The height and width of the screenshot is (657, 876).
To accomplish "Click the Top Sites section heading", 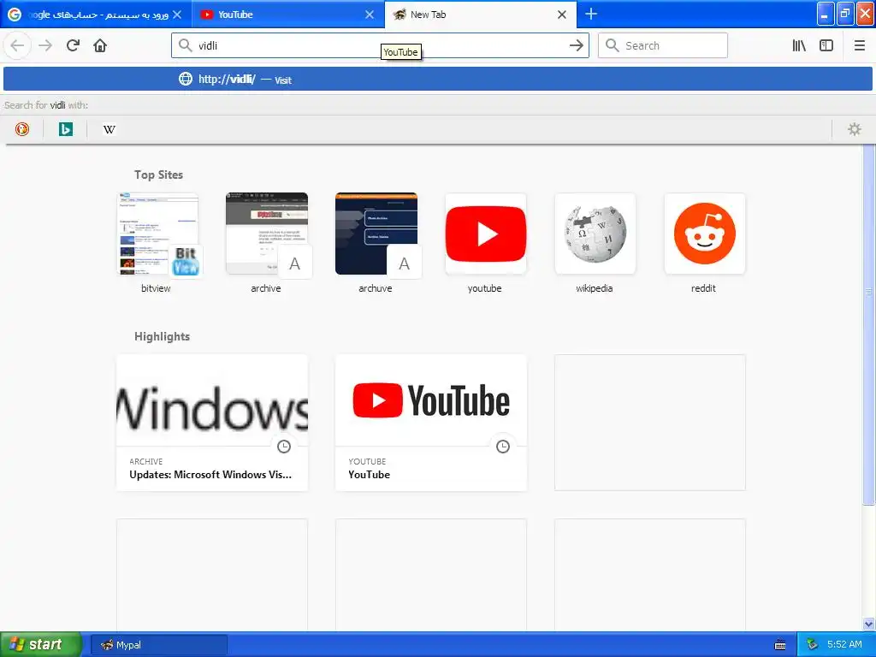I will (158, 175).
